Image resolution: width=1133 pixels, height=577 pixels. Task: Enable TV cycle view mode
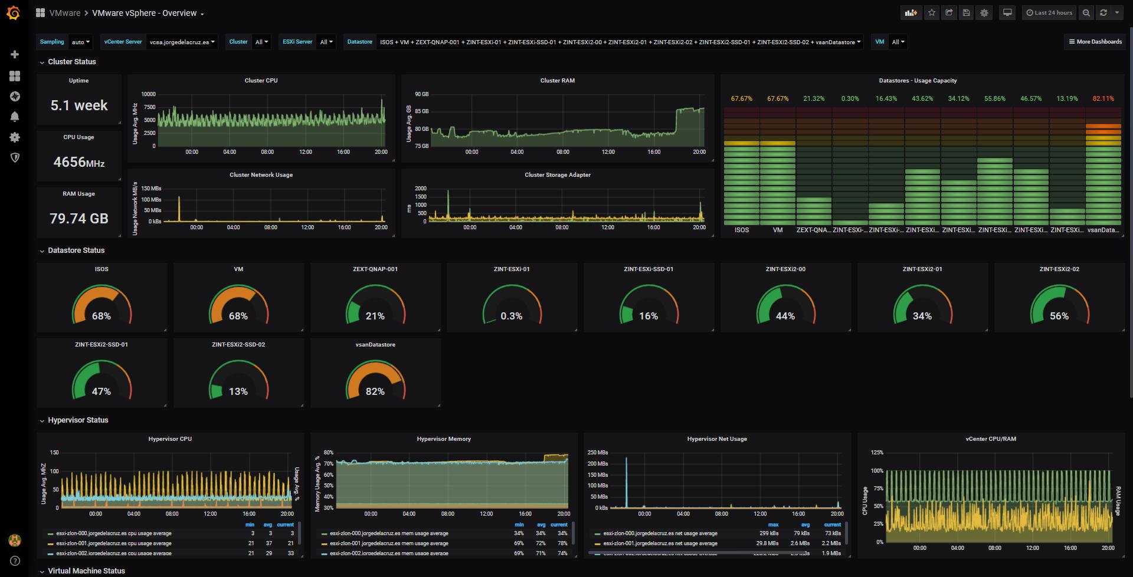(x=1007, y=12)
